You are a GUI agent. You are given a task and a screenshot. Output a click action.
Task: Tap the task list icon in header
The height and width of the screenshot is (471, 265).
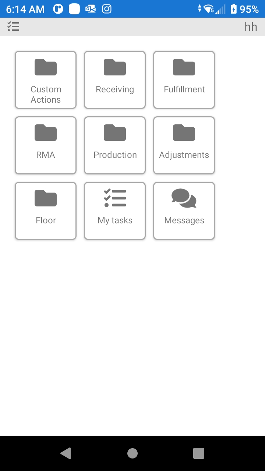point(13,26)
